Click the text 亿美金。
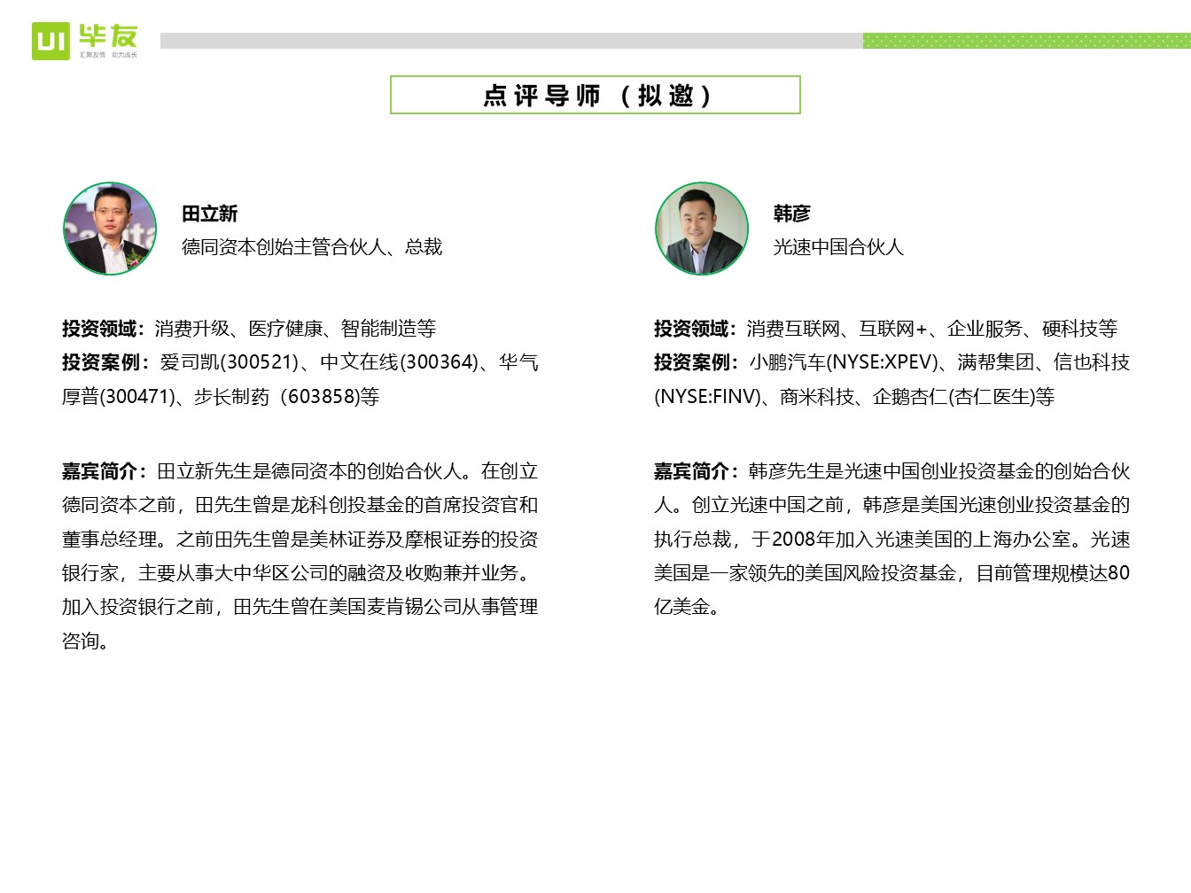1191x893 pixels. pyautogui.click(x=688, y=607)
